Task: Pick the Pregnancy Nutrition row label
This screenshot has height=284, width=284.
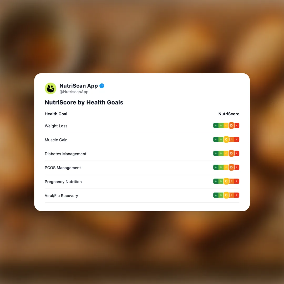Action: click(63, 182)
